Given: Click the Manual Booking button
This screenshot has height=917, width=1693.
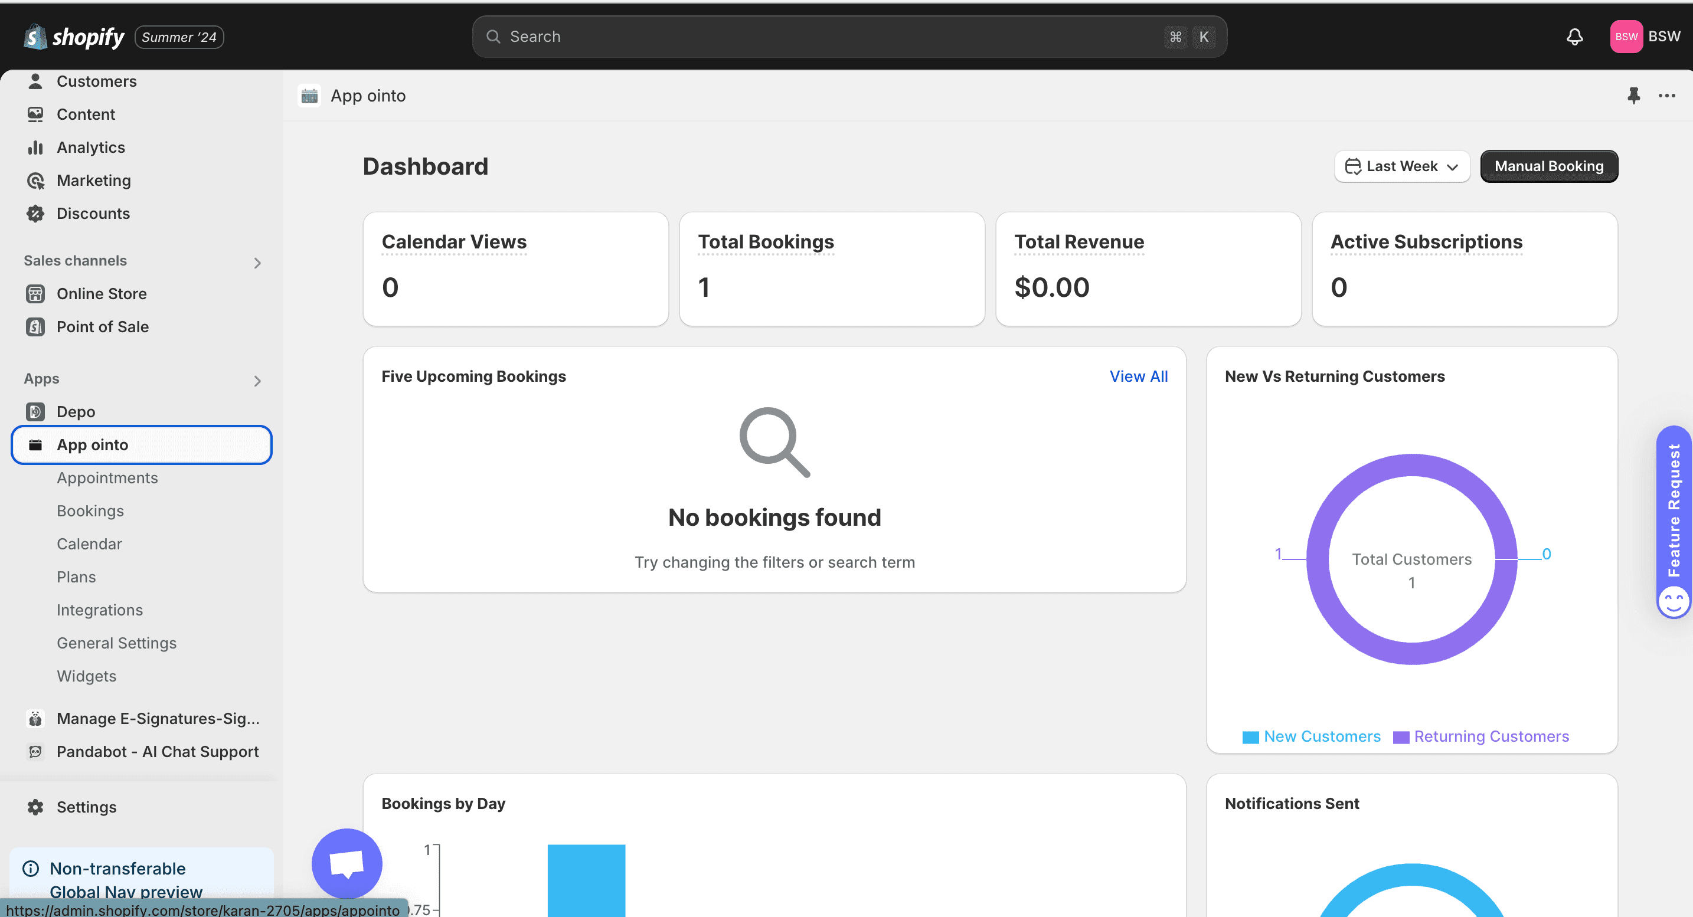Looking at the screenshot, I should (1549, 166).
